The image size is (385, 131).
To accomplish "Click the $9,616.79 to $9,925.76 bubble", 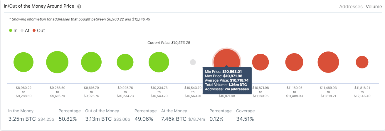I will [91, 62].
